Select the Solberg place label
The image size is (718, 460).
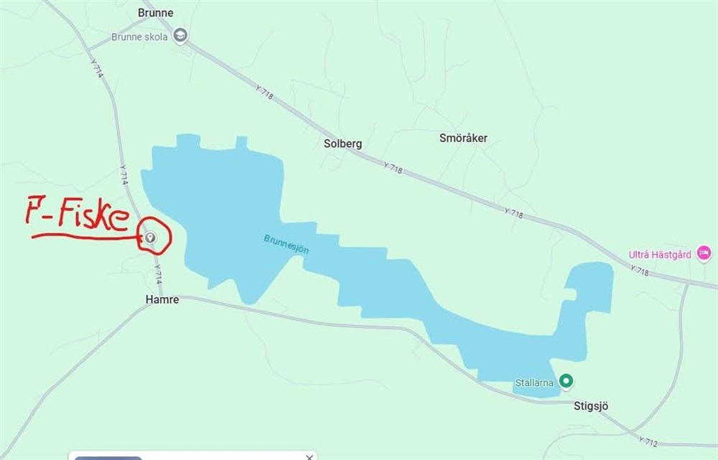pos(342,144)
